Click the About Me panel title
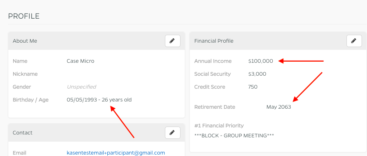 point(25,41)
